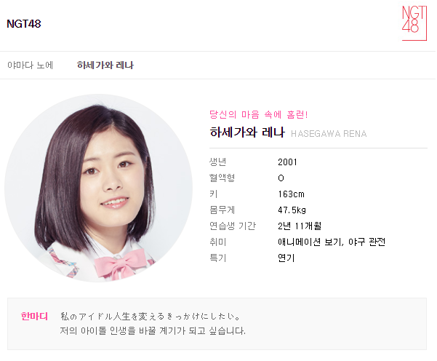This screenshot has height=361, width=437.
Task: Click the 특기 value 연기
Action: pyautogui.click(x=286, y=258)
